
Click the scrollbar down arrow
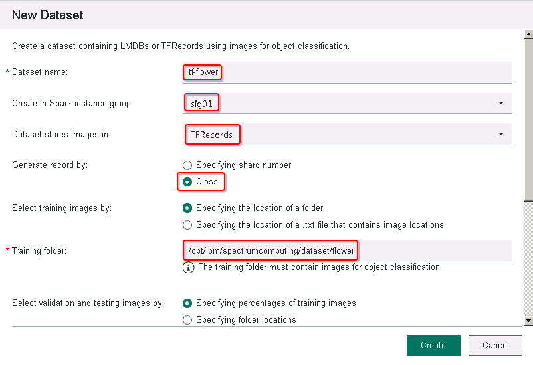coord(528,320)
